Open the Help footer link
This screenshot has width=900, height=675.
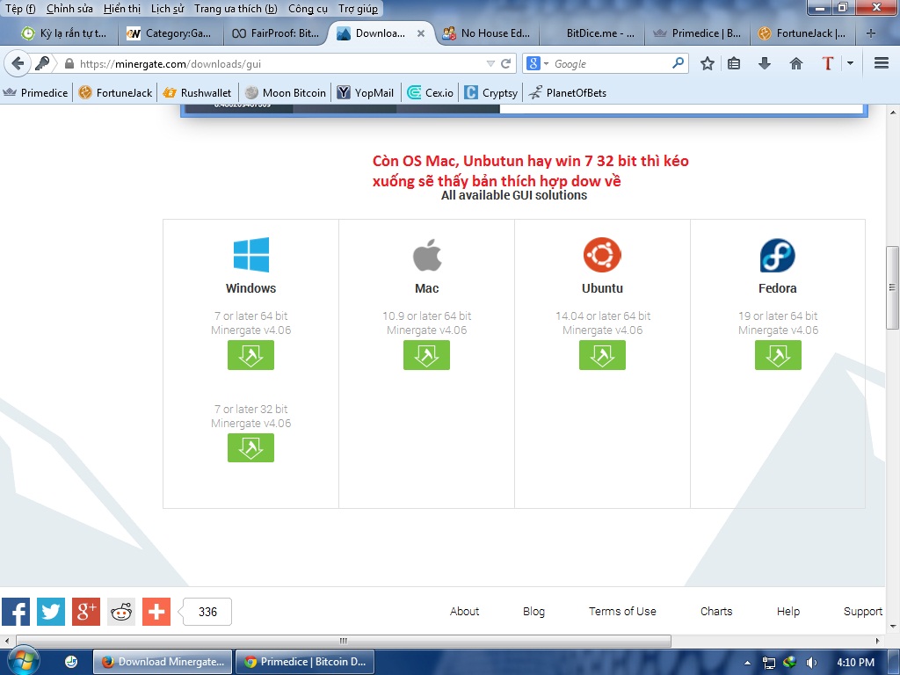click(x=788, y=612)
